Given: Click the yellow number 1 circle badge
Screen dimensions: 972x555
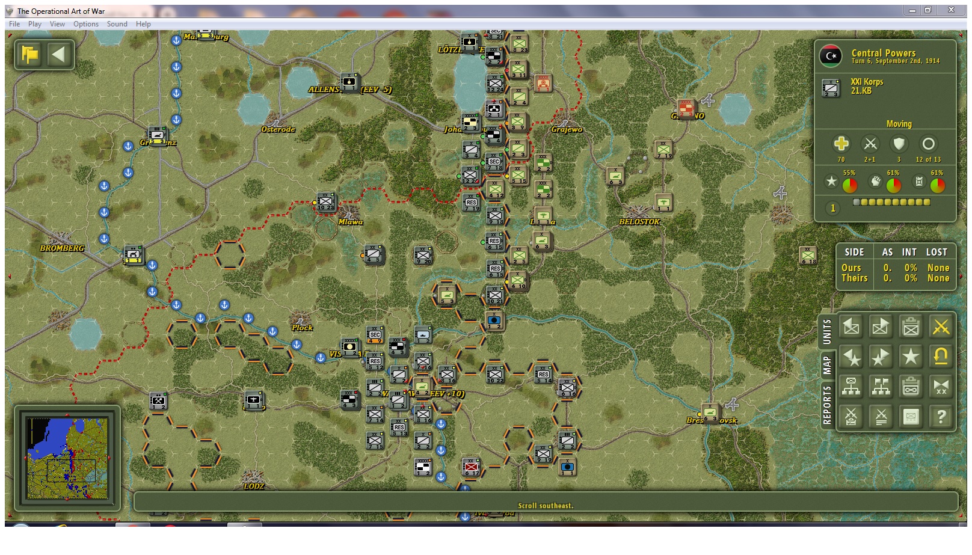Looking at the screenshot, I should tap(832, 208).
